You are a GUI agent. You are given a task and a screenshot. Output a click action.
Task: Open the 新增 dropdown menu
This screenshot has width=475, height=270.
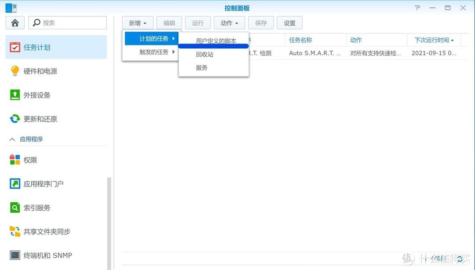(x=137, y=22)
